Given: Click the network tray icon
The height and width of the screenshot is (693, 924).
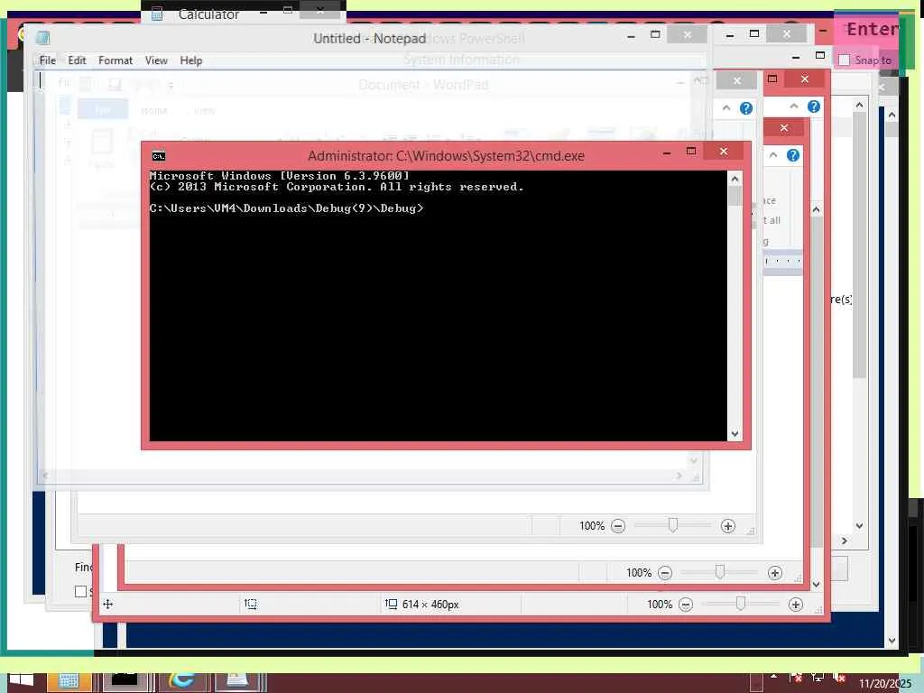Looking at the screenshot, I should coord(818,678).
